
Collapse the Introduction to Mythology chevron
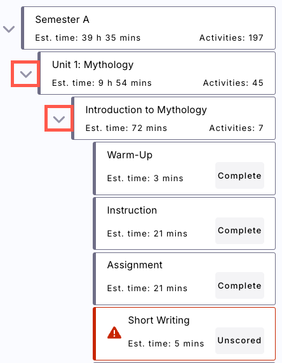coord(59,120)
